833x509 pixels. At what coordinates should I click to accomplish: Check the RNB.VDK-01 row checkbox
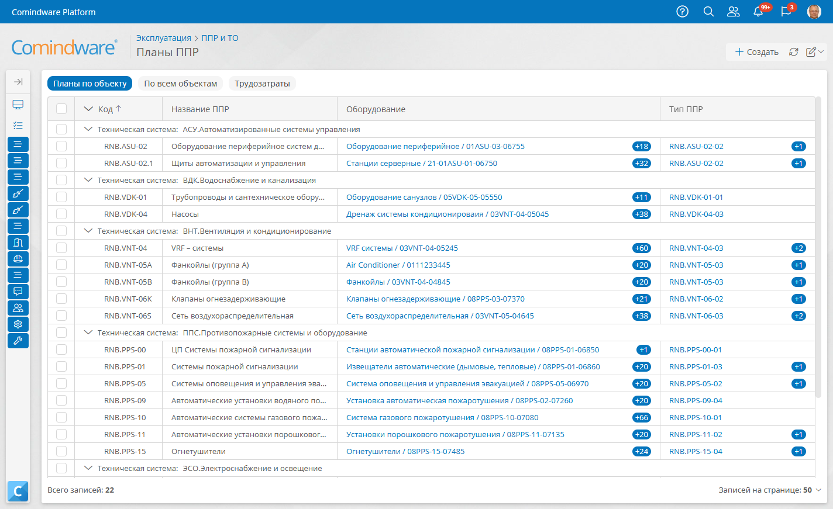point(61,198)
